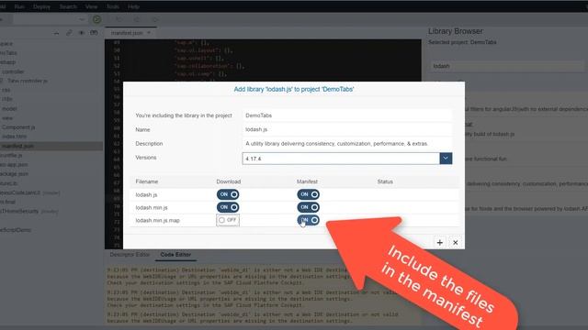Open the Run menu
The width and height of the screenshot is (588, 330).
tap(19, 6)
